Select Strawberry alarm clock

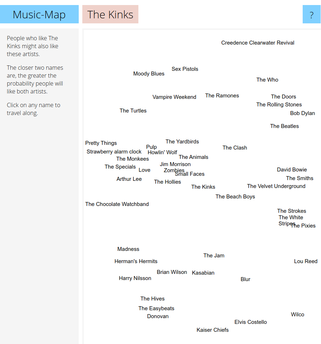(x=114, y=152)
